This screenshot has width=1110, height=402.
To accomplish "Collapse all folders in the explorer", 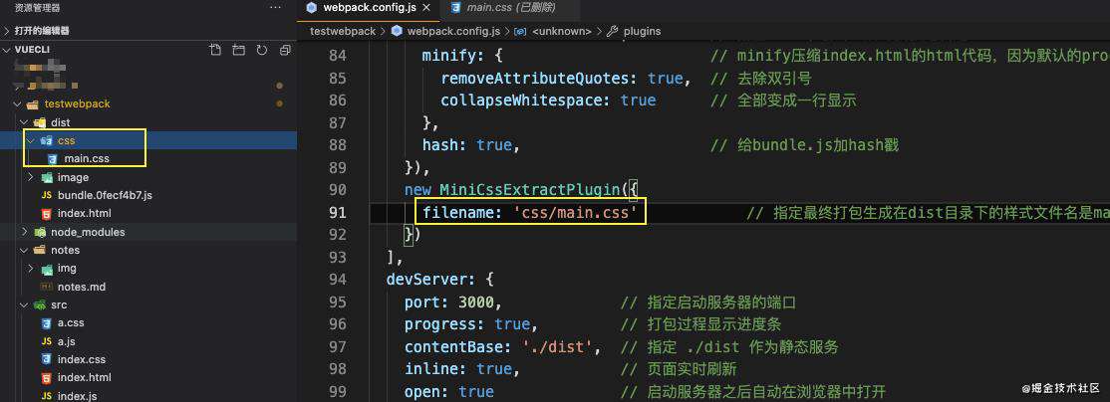I will point(285,50).
